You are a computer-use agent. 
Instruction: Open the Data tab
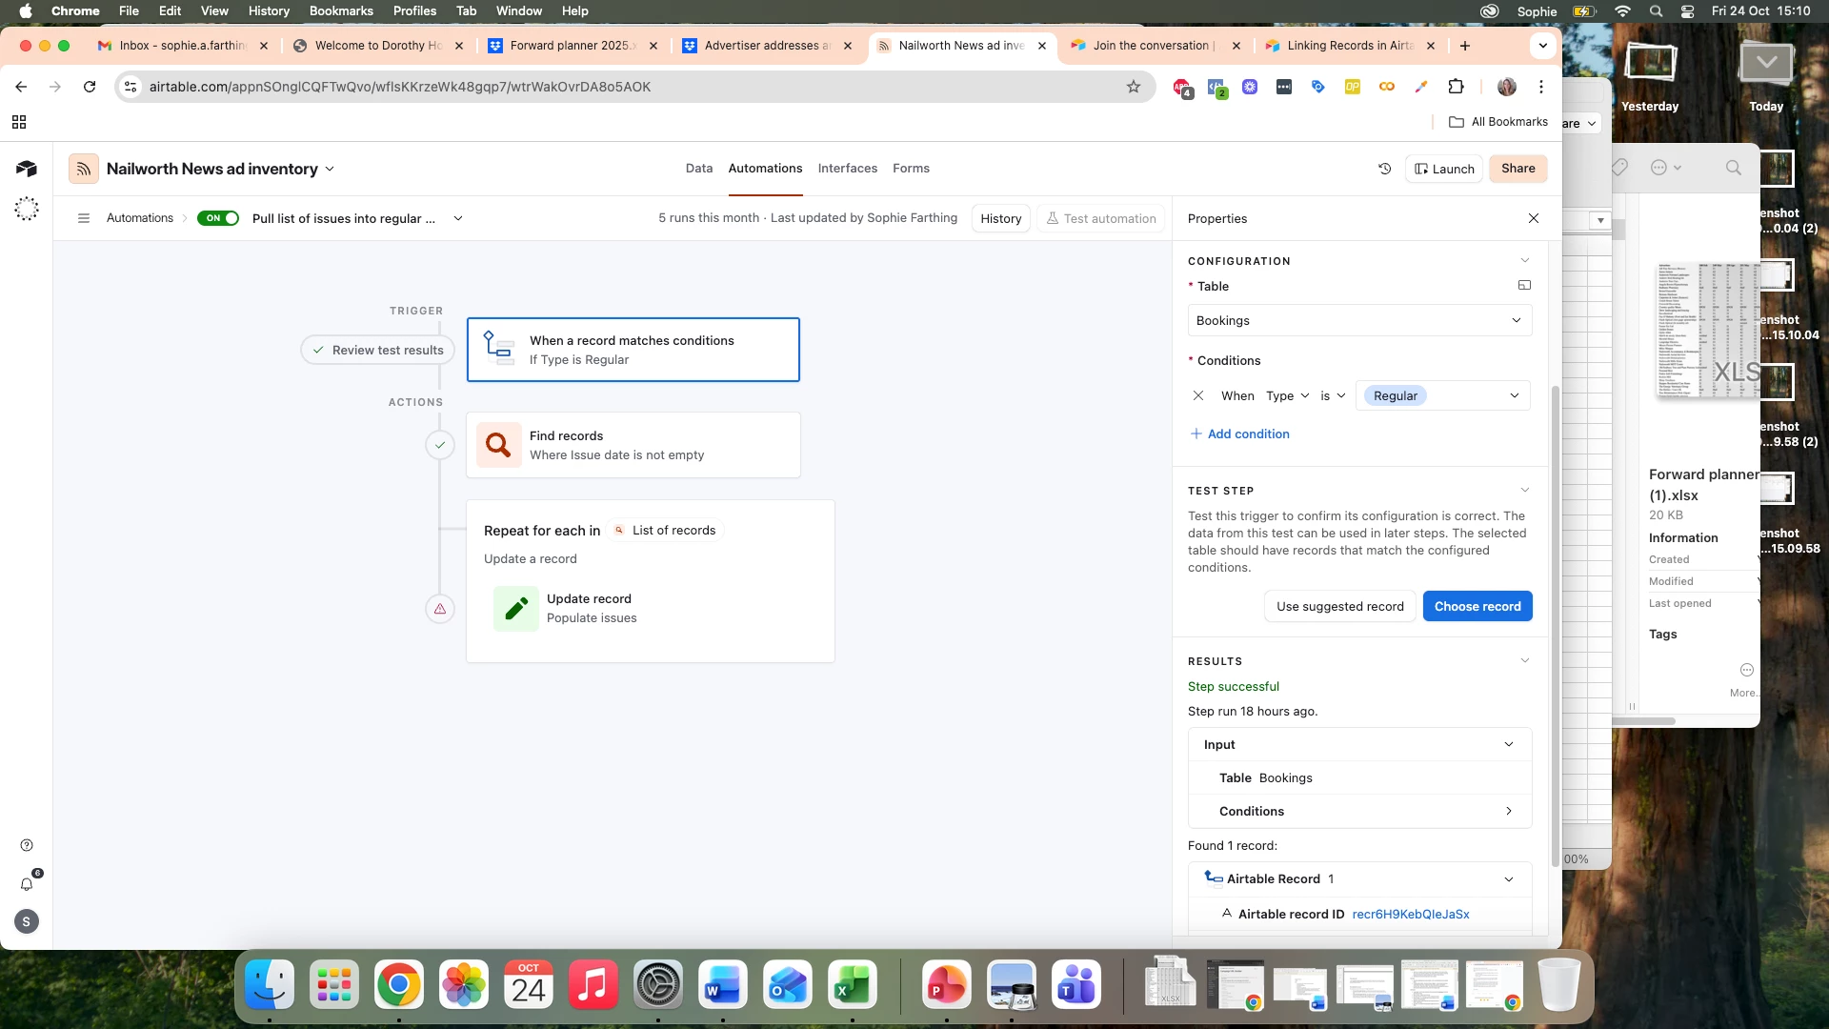pos(698,168)
